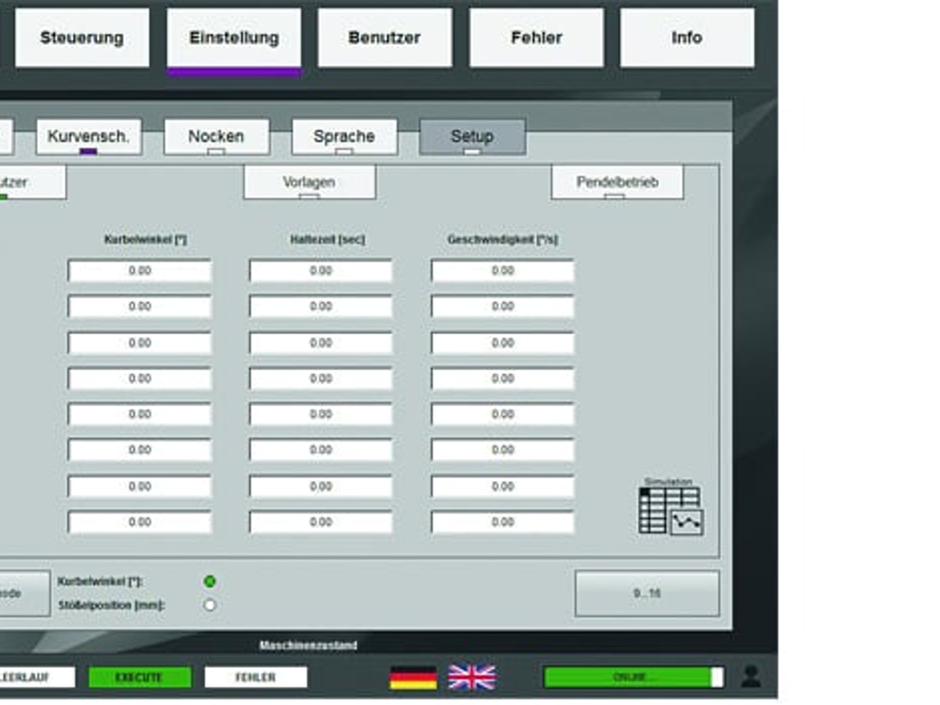
Task: Switch to the Sprache sub-tab
Action: [345, 137]
